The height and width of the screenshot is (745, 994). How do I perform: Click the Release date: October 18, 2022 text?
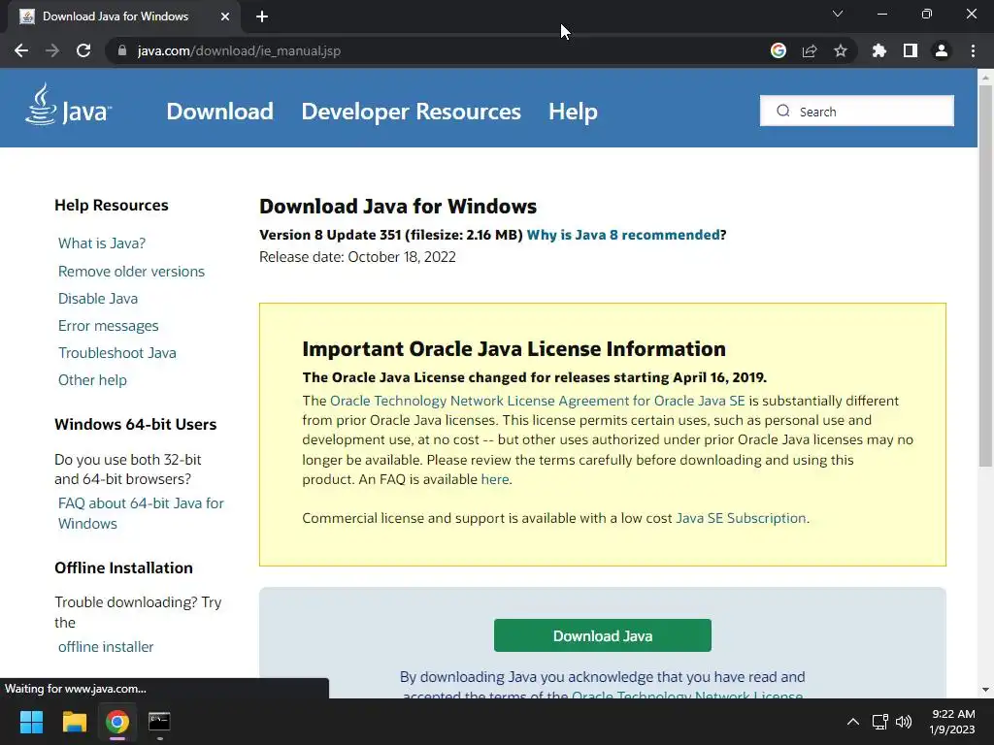[x=357, y=256]
